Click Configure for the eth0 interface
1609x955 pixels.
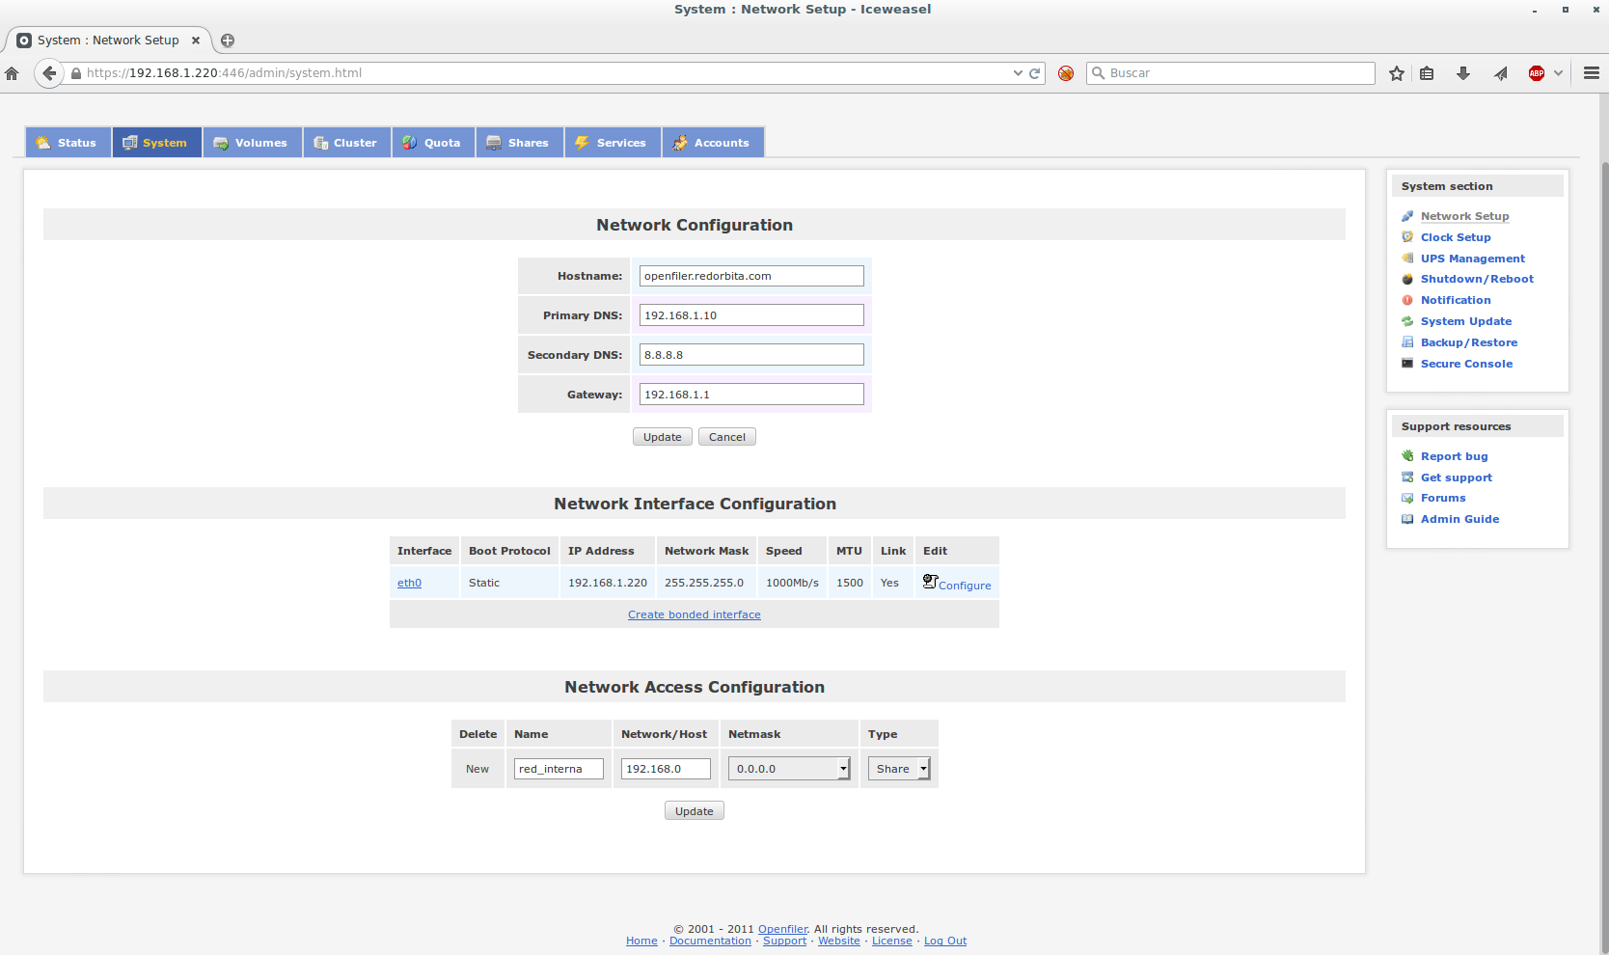click(964, 586)
